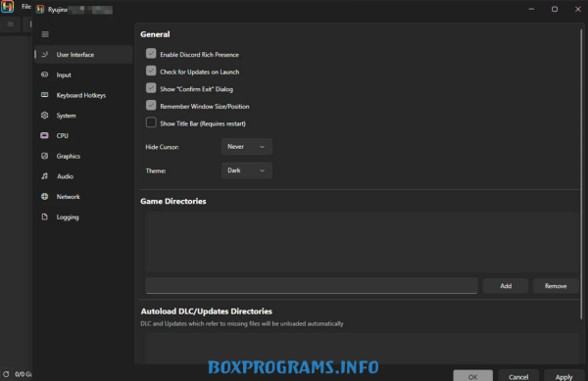The width and height of the screenshot is (588, 381).
Task: Click the System gear icon
Action: pos(45,115)
